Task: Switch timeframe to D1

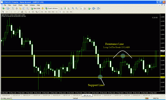Action: click(x=64, y=12)
